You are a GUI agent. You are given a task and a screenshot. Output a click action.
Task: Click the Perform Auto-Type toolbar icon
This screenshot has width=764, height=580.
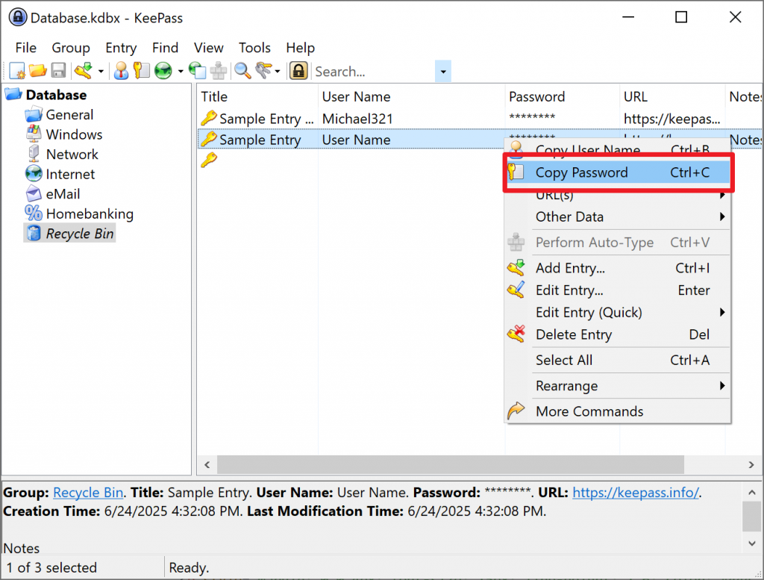pyautogui.click(x=219, y=71)
